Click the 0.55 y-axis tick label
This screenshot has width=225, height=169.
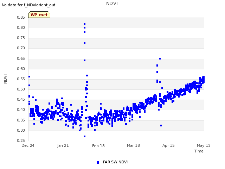(x=21, y=79)
